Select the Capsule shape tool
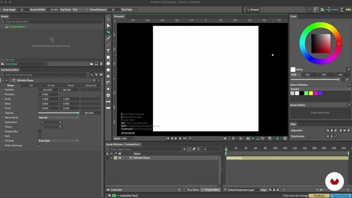This screenshot has height=198, width=352. tap(108, 108)
